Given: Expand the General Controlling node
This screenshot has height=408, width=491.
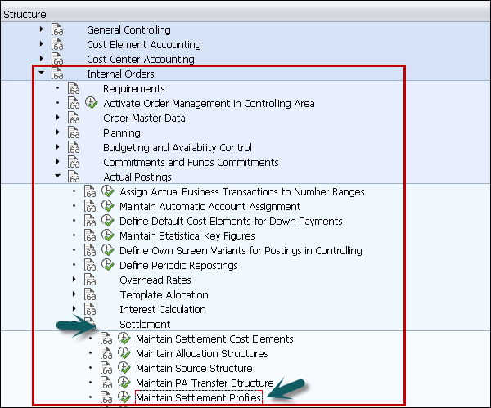Looking at the screenshot, I should [x=41, y=30].
